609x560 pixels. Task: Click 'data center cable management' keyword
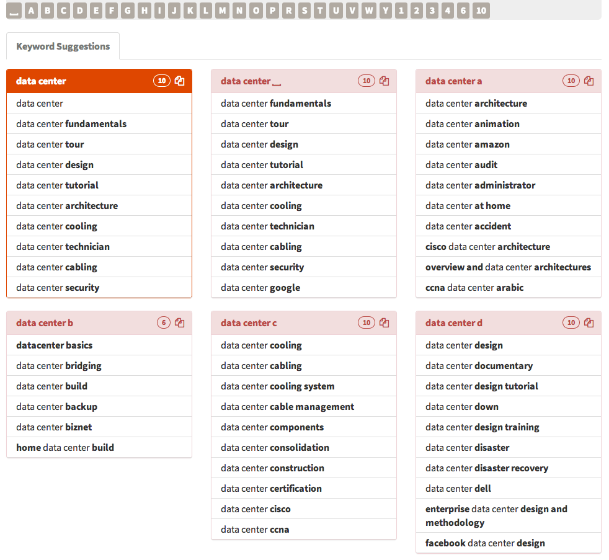304,407
